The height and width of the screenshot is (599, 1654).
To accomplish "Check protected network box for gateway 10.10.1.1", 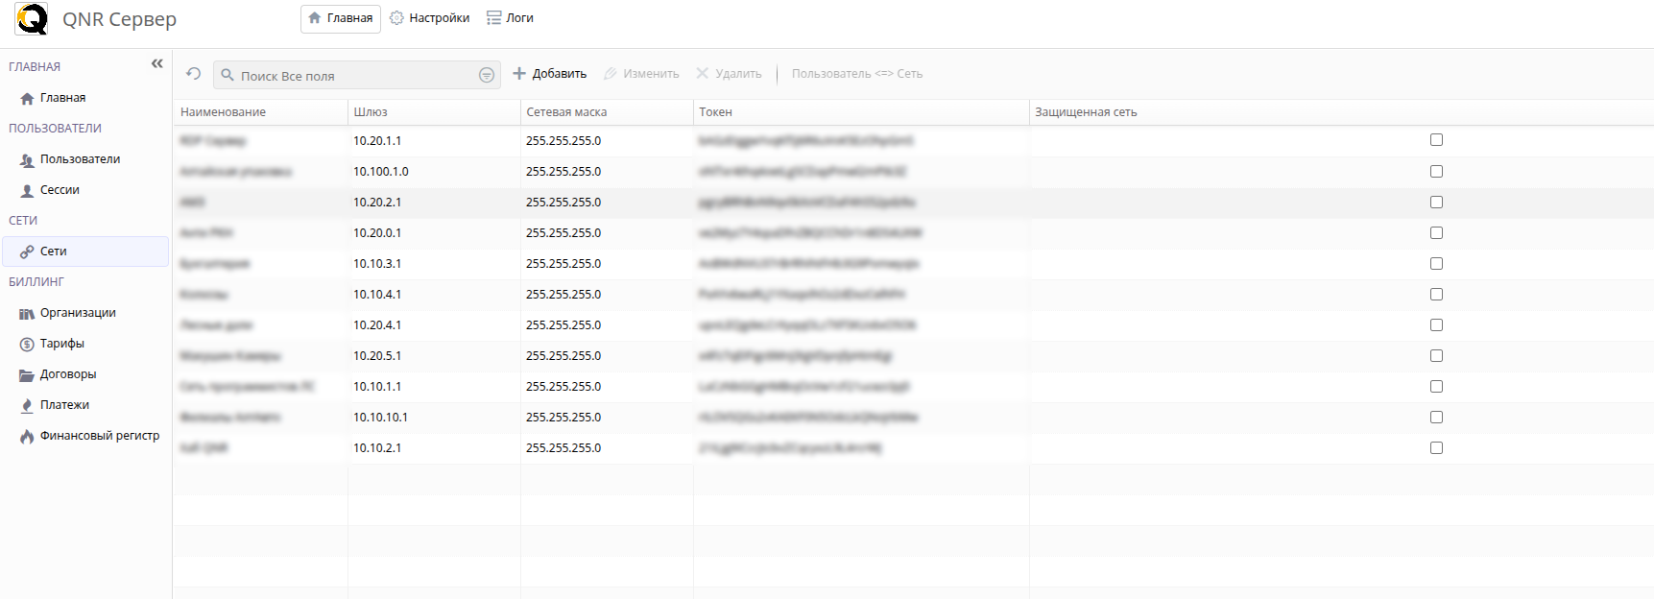I will [1436, 386].
